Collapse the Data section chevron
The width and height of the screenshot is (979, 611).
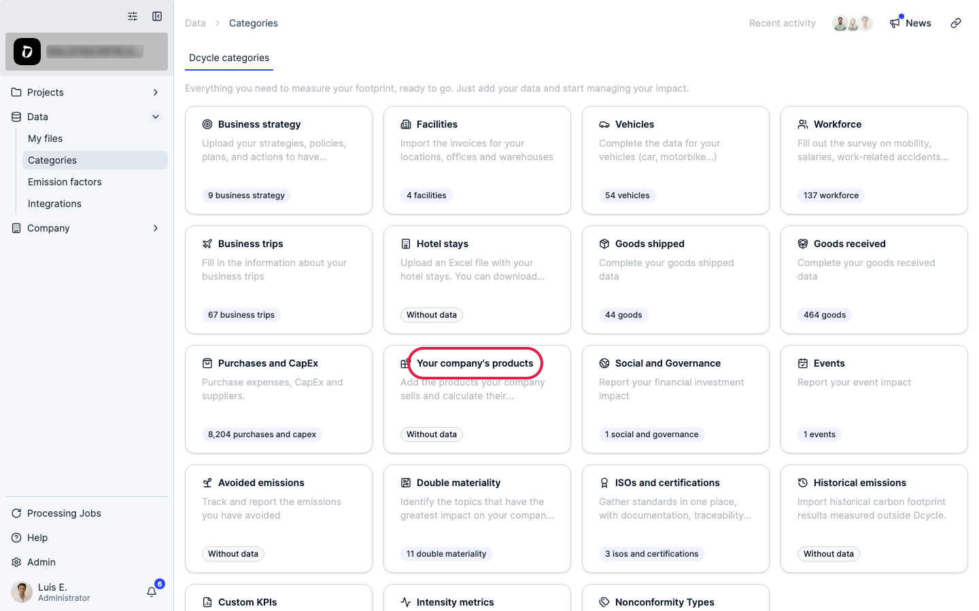pyautogui.click(x=156, y=117)
